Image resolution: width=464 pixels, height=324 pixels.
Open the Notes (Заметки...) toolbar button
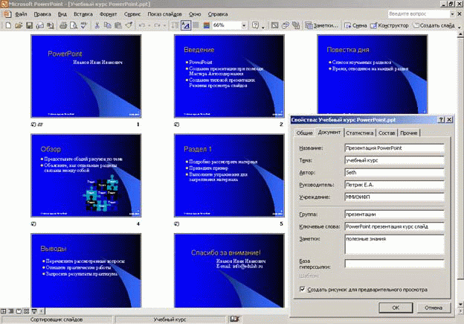click(x=322, y=25)
